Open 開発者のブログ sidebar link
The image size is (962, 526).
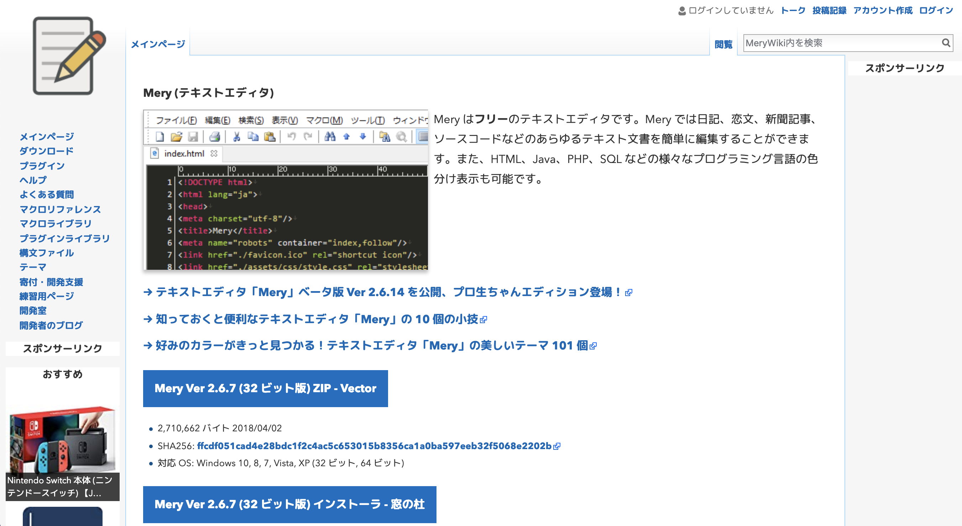51,326
